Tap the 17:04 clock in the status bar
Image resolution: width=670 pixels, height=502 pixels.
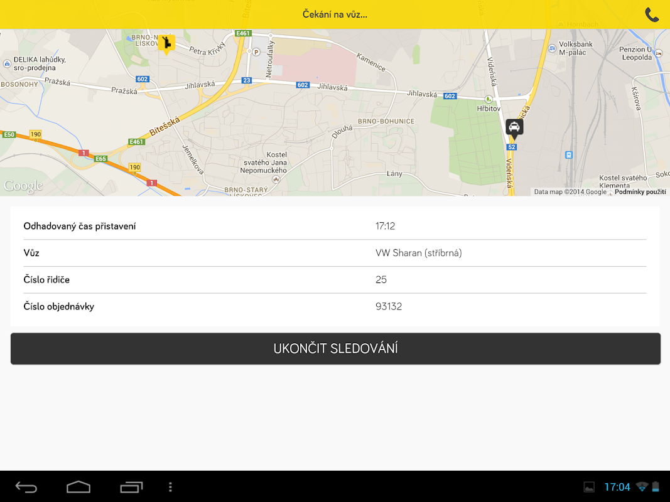tap(617, 487)
